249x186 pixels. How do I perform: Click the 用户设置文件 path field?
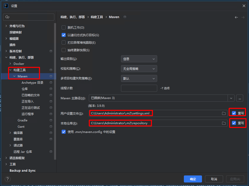point(158,113)
